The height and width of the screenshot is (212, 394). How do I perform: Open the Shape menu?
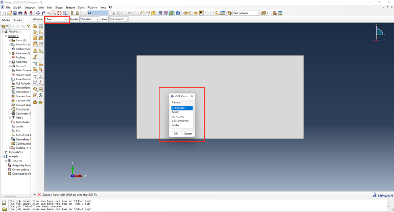59,8
